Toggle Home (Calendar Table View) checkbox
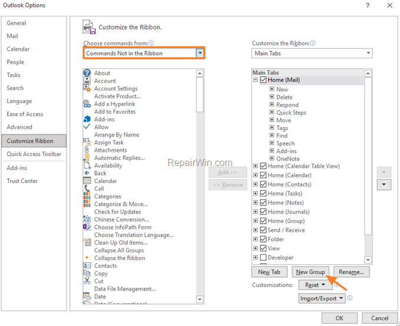Viewport: 400px width, 326px height. pos(264,166)
